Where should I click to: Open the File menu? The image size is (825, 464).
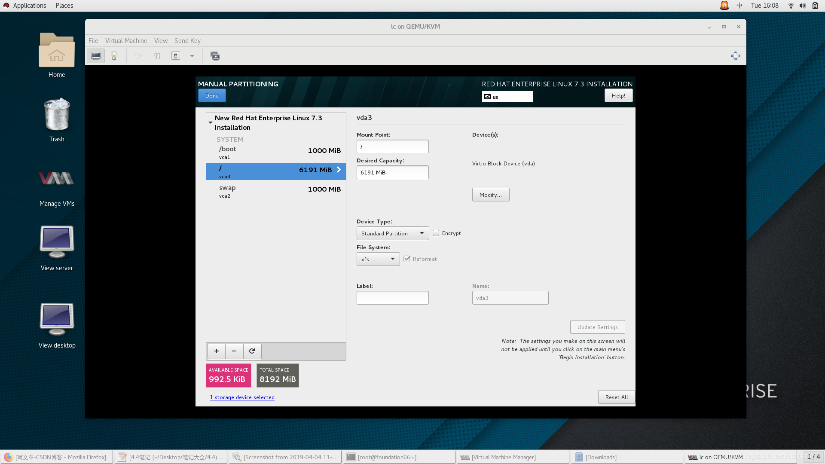(93, 41)
